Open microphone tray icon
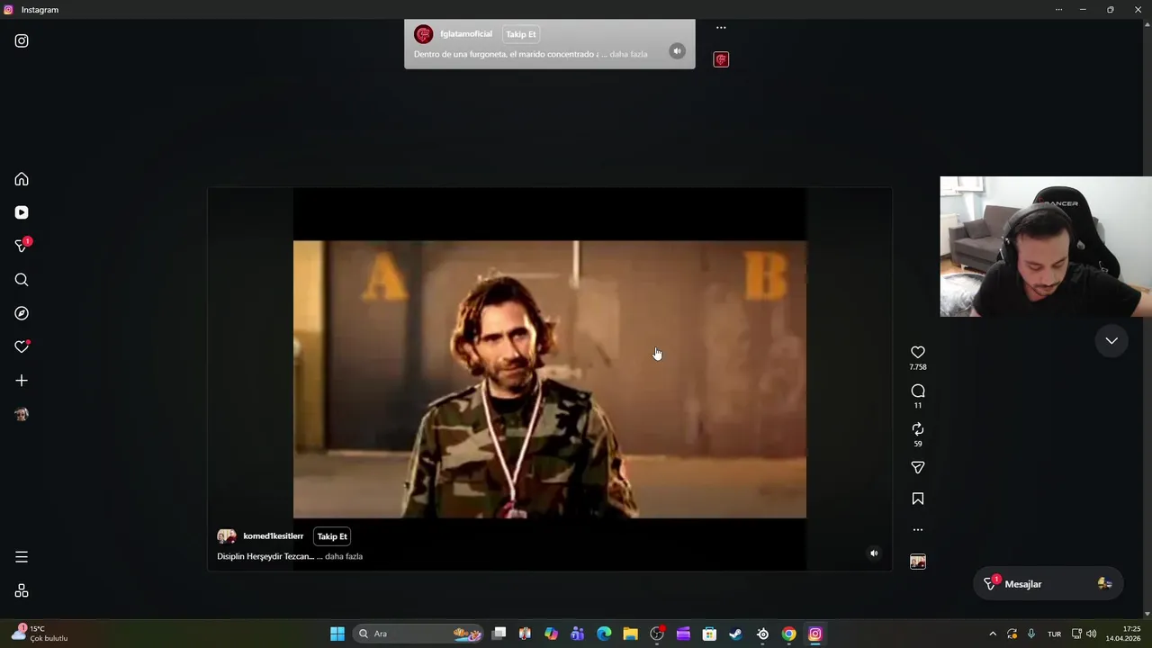Screen dimensions: 1152x648 tap(1031, 634)
